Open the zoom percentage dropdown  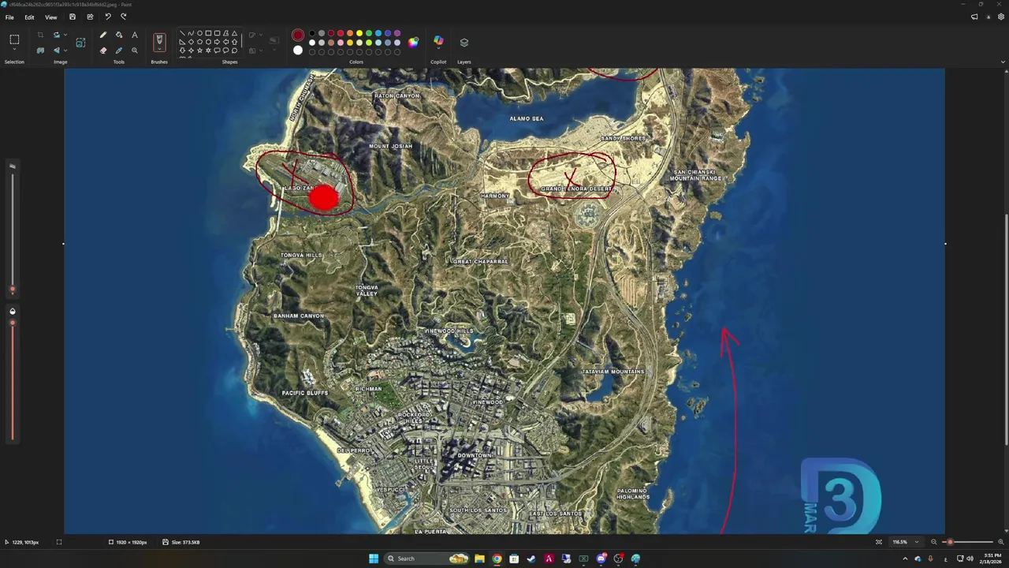(916, 542)
